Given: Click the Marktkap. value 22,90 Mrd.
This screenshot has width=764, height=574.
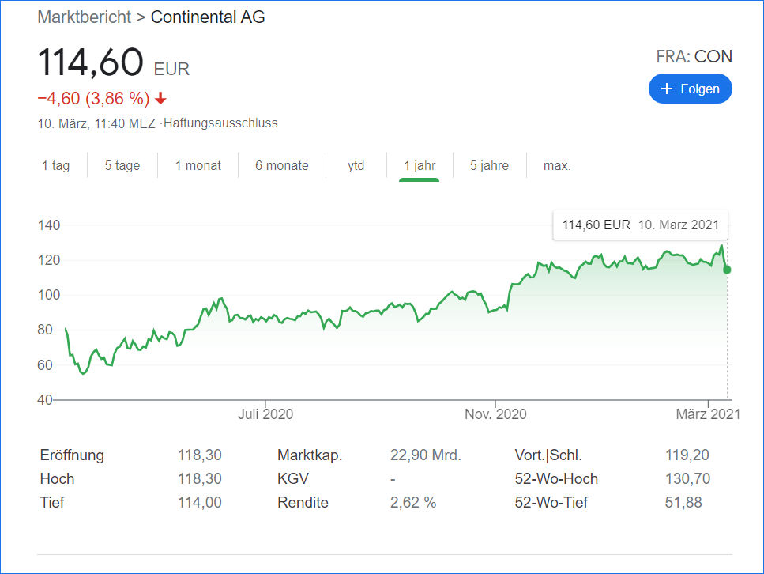Looking at the screenshot, I should tap(425, 455).
